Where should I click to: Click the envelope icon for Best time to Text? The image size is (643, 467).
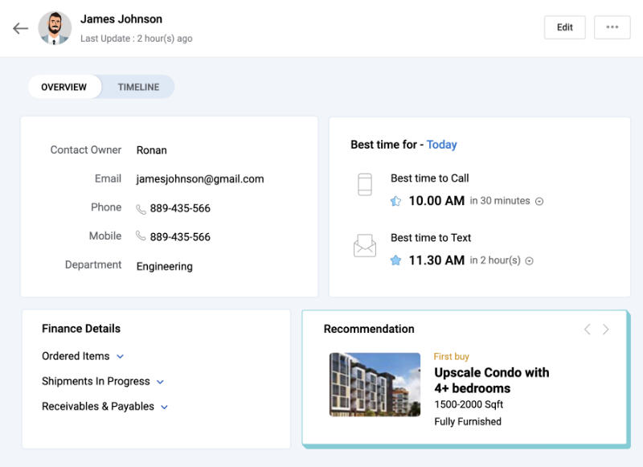click(x=365, y=246)
